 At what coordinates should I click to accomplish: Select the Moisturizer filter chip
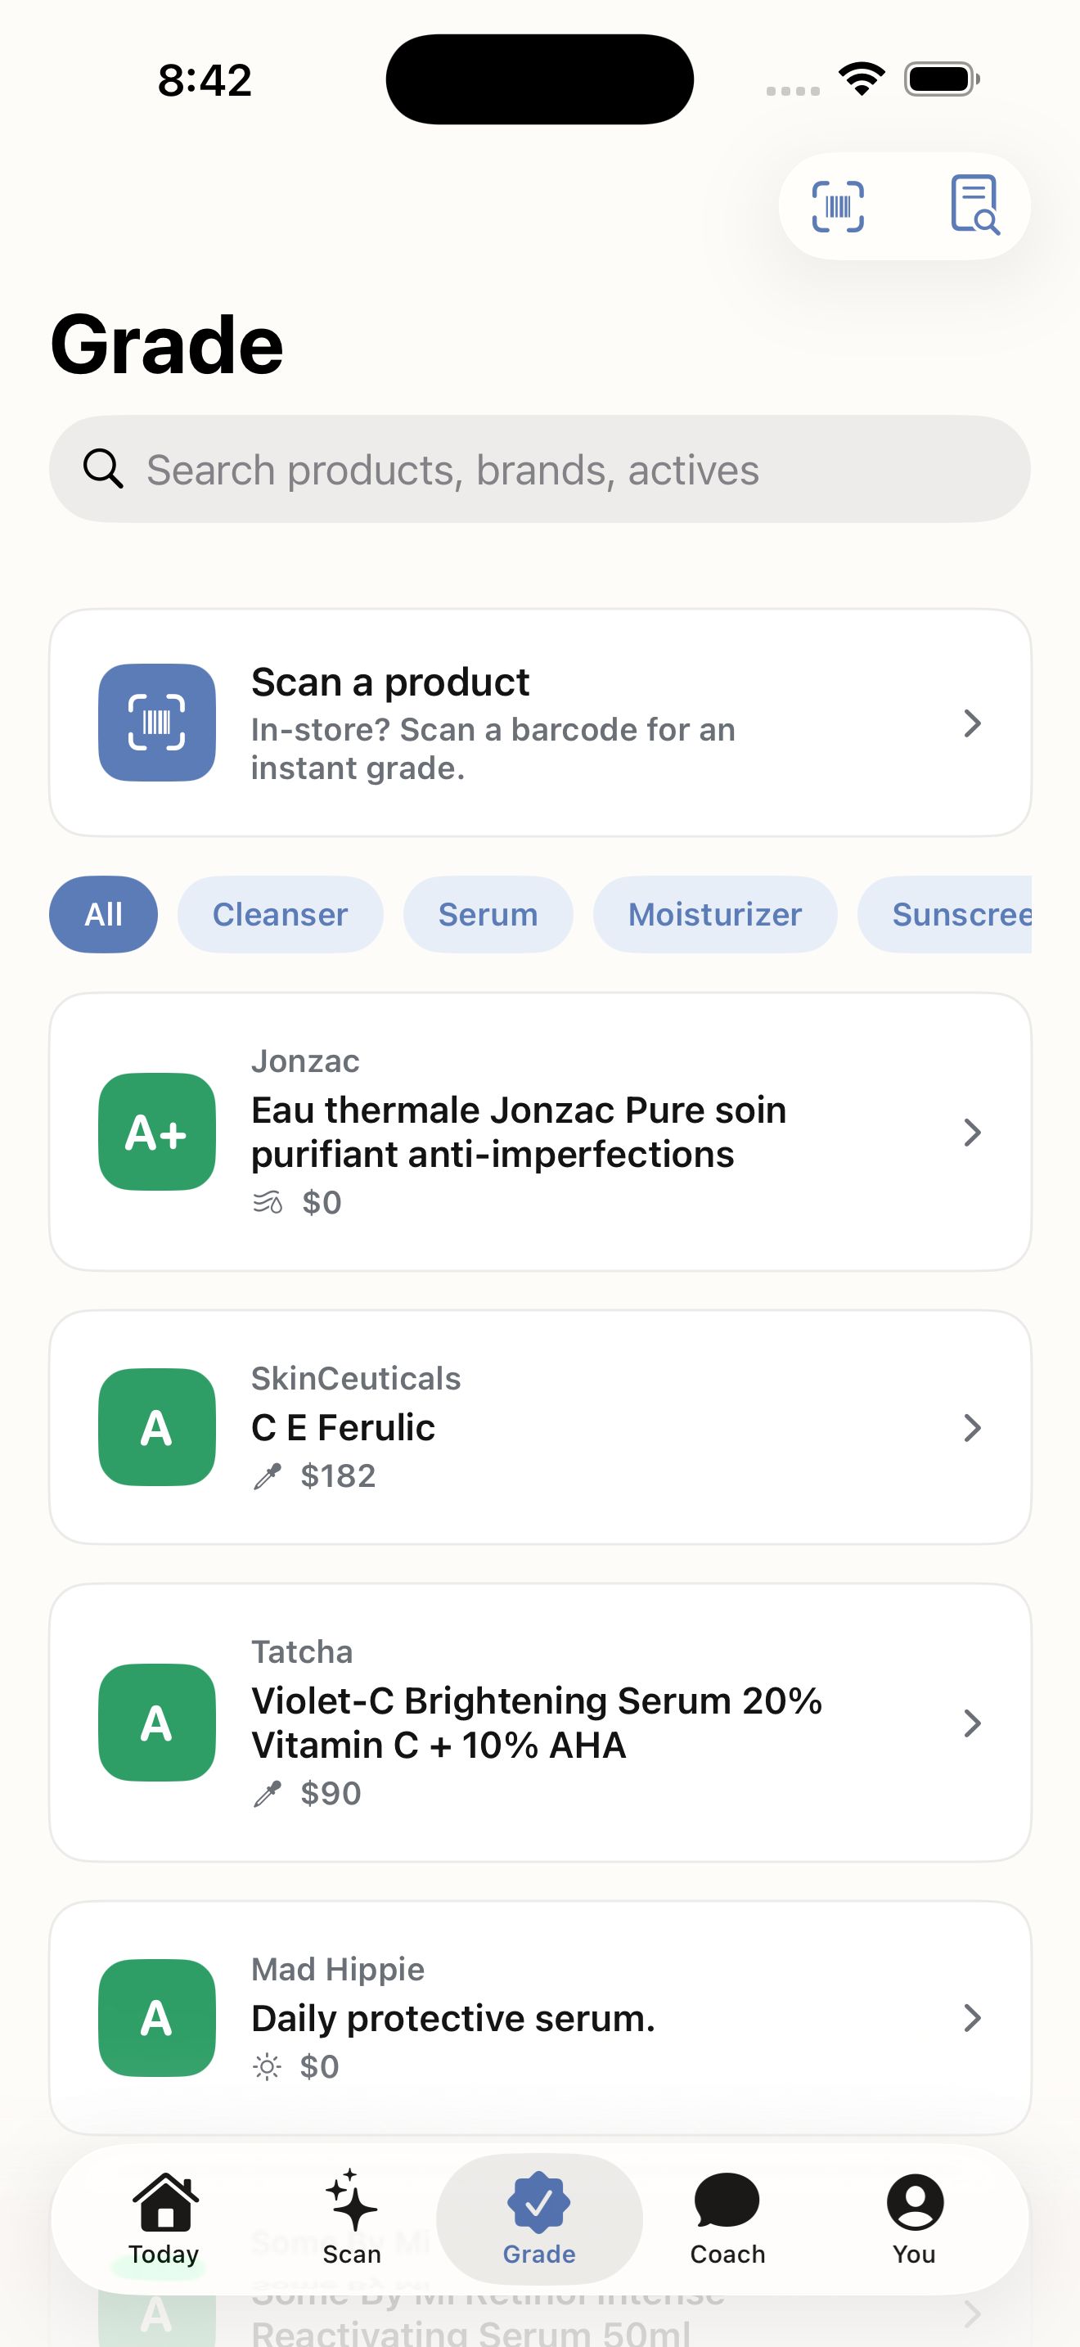[x=715, y=915]
